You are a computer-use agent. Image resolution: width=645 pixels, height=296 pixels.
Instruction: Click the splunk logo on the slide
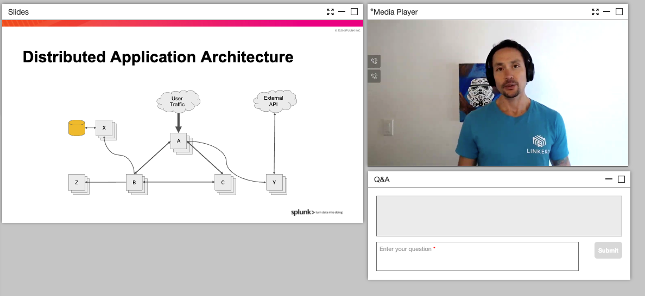point(317,213)
